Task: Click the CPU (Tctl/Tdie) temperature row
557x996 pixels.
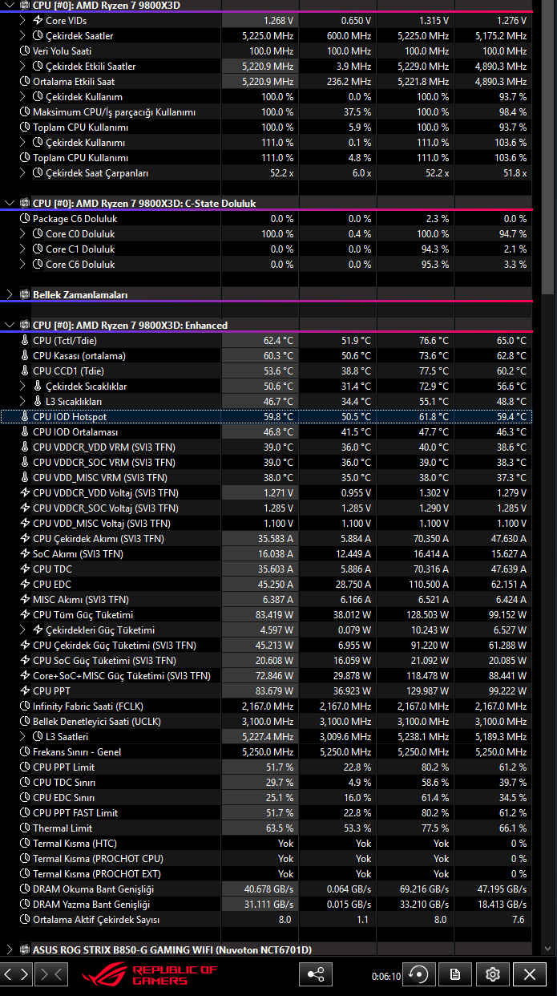Action: [x=266, y=341]
